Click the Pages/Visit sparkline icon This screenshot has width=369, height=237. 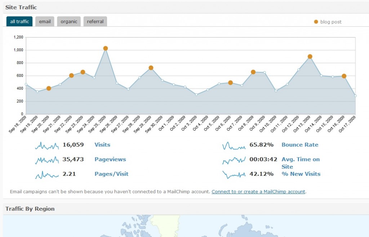point(47,175)
